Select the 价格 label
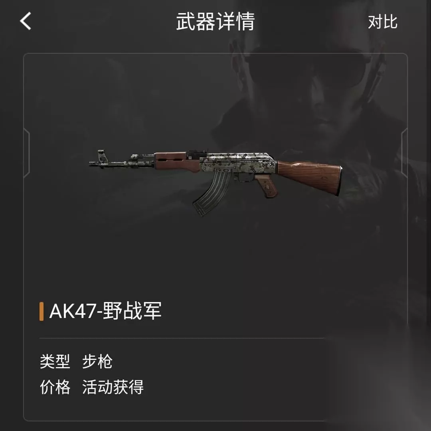Viewport: 431px width, 431px height. tap(55, 387)
